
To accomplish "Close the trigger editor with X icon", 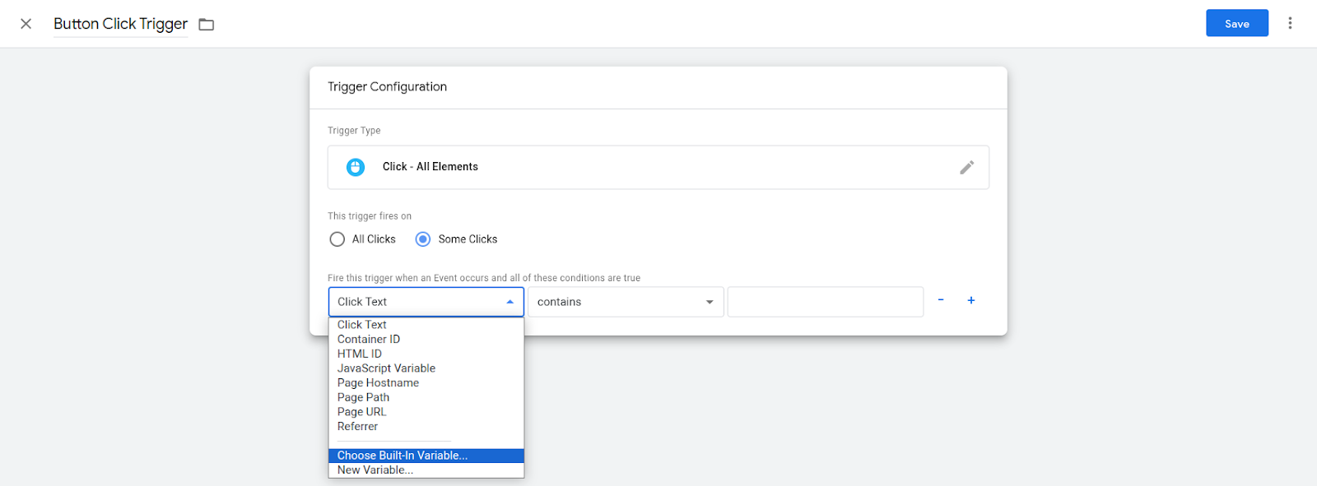I will click(26, 24).
